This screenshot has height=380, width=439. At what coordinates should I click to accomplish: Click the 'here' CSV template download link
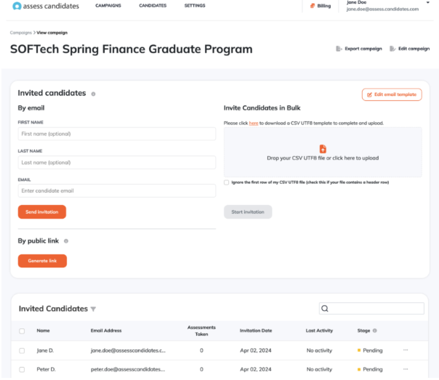tap(254, 123)
